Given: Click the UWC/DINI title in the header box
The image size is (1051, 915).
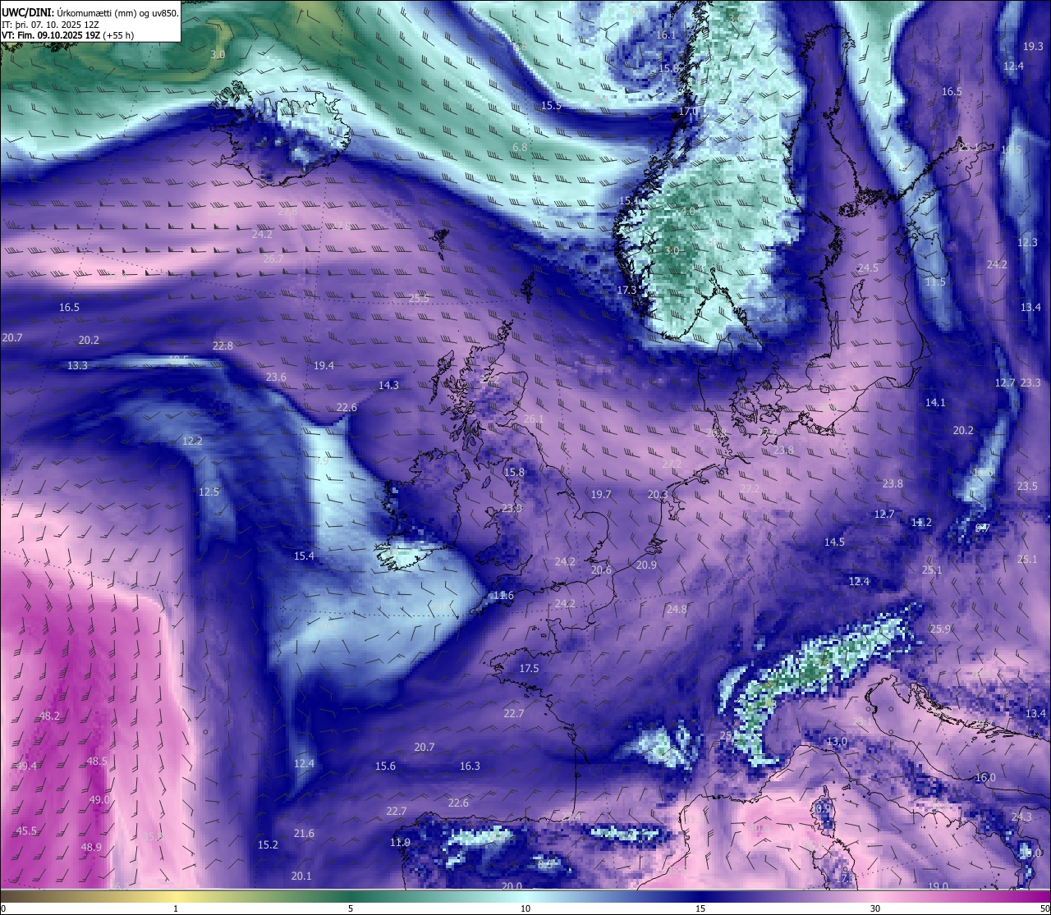Looking at the screenshot, I should pyautogui.click(x=28, y=12).
